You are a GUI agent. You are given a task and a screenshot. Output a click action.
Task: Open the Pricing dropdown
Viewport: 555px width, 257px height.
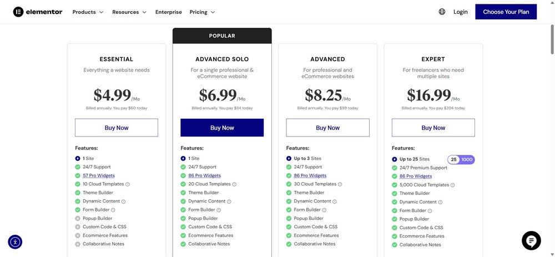(202, 12)
